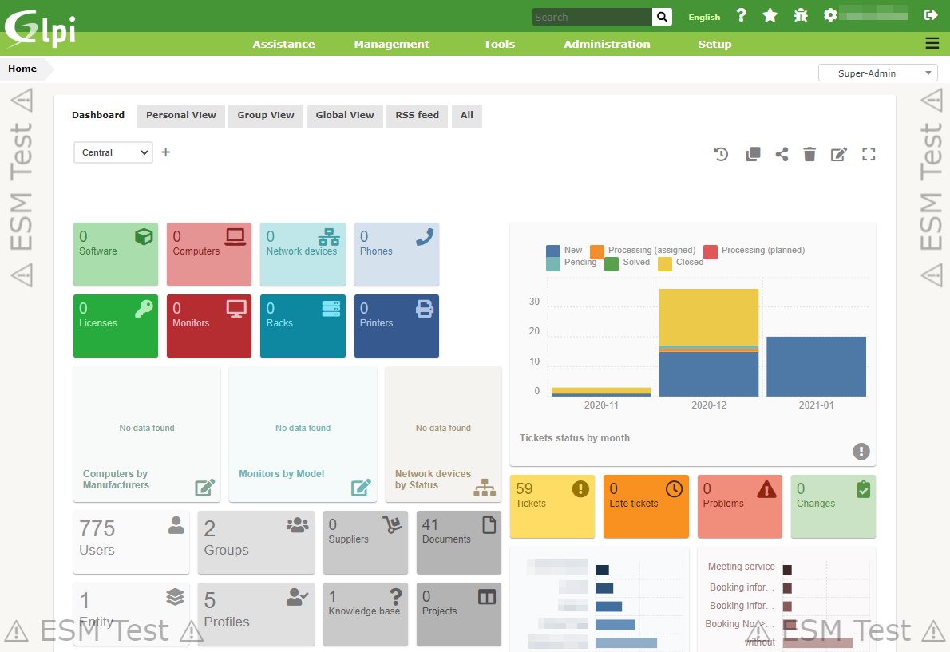Open the Monitors card
950x652 pixels.
coord(209,326)
